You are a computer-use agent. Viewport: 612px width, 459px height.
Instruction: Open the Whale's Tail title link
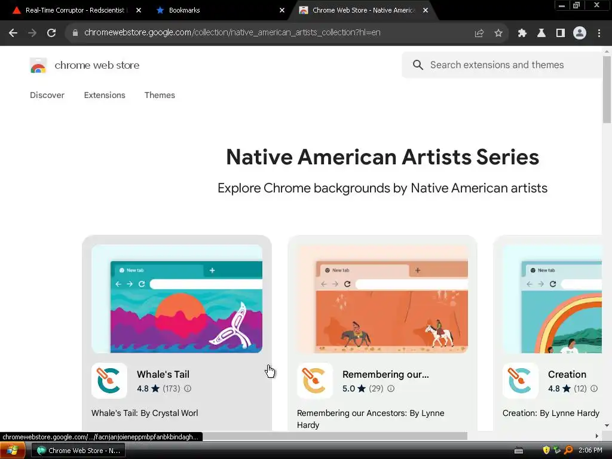point(163,374)
